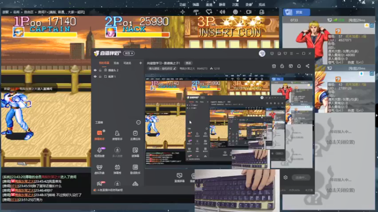Click the blue icon on player 0733 card
This screenshot has height=212, width=378.
[372, 25]
